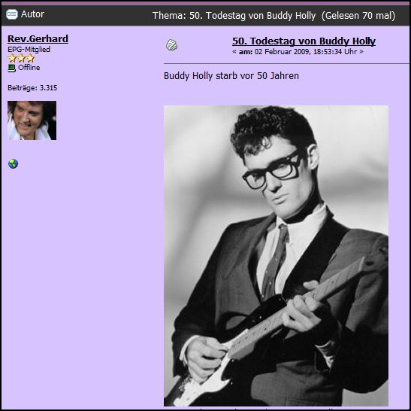
Task: Click the 'Offline' status text
Action: tap(29, 68)
